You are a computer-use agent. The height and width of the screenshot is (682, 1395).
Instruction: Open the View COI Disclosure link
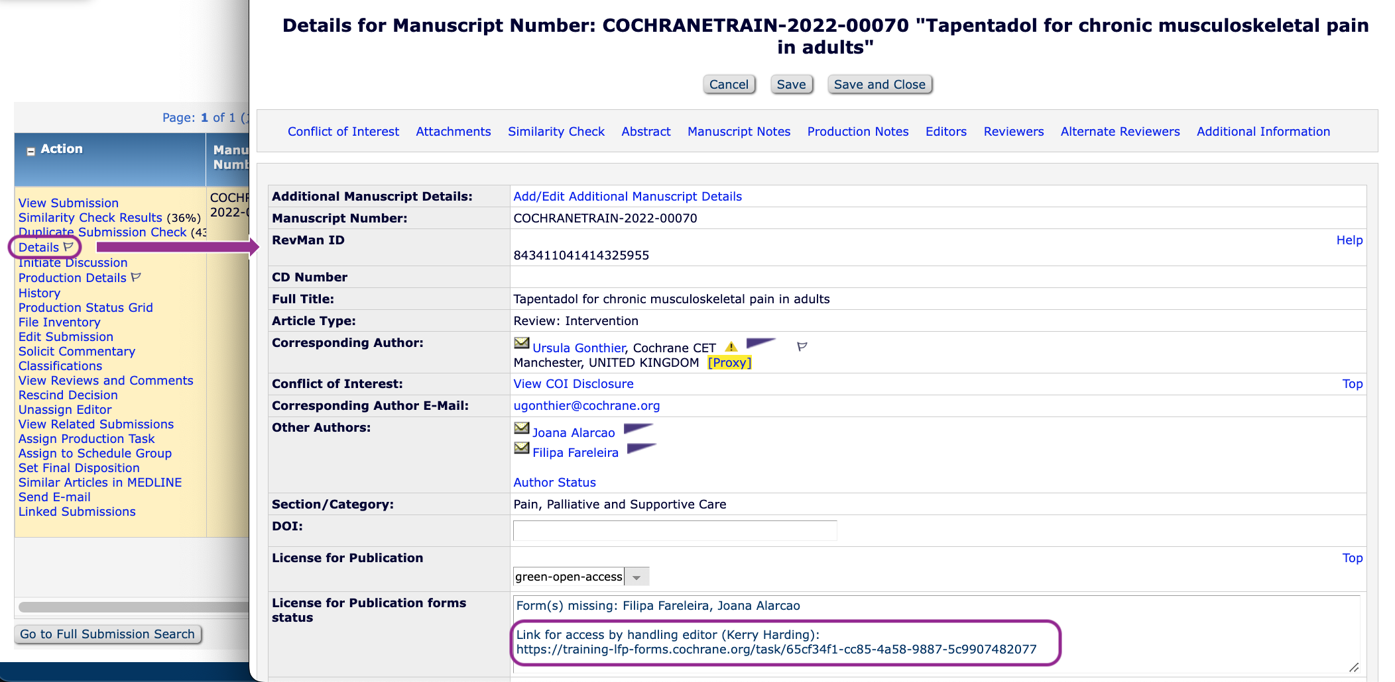(573, 384)
